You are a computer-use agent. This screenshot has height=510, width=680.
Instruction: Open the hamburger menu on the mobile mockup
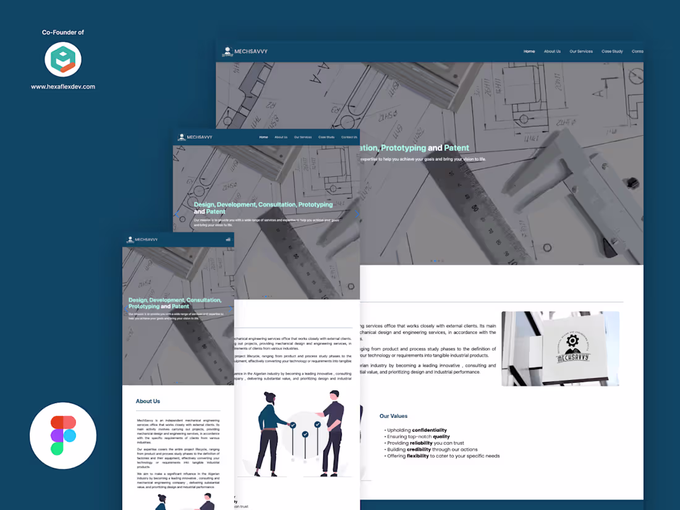(227, 239)
